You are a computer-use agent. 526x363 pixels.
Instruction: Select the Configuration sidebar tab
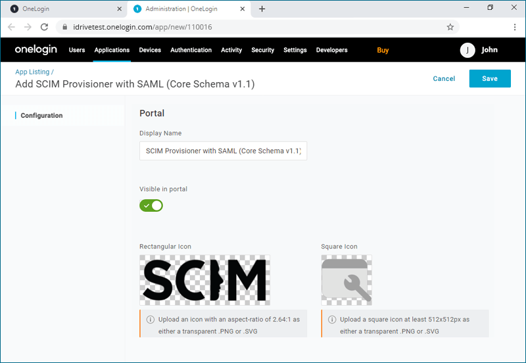coord(41,116)
